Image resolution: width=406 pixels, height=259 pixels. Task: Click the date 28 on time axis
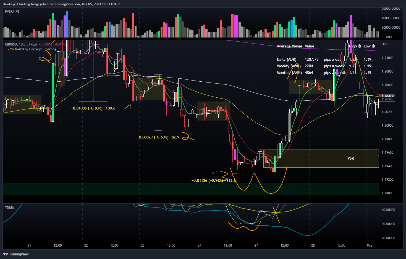[x=313, y=245]
